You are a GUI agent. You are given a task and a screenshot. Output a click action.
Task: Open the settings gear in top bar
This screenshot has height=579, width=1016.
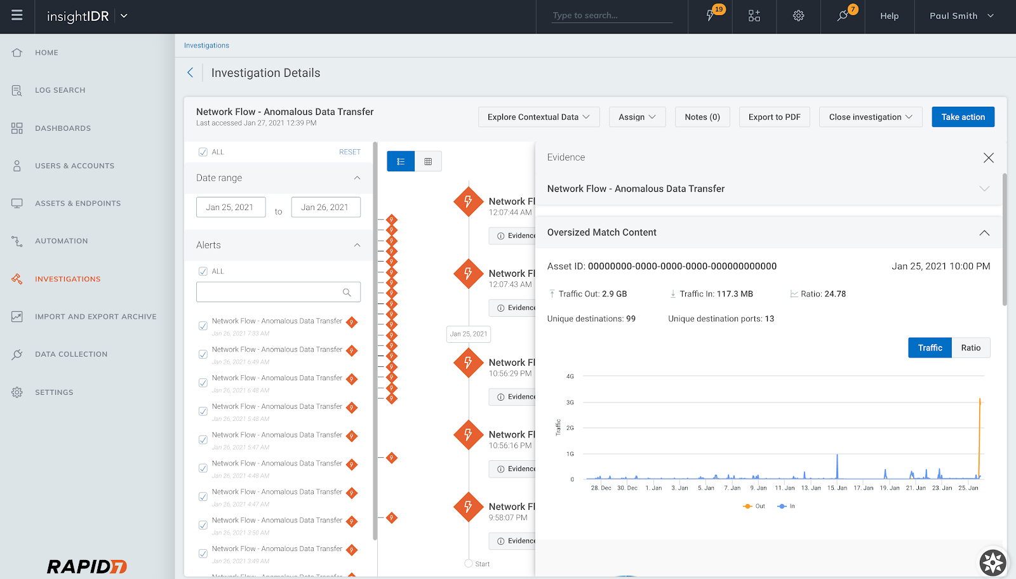tap(798, 16)
